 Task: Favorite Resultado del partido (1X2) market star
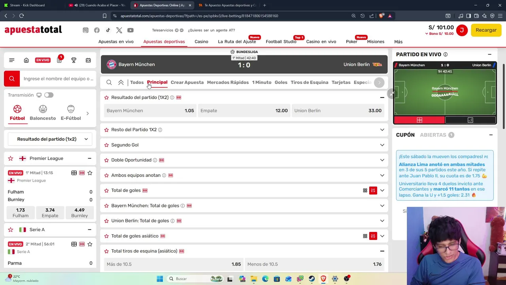(106, 97)
